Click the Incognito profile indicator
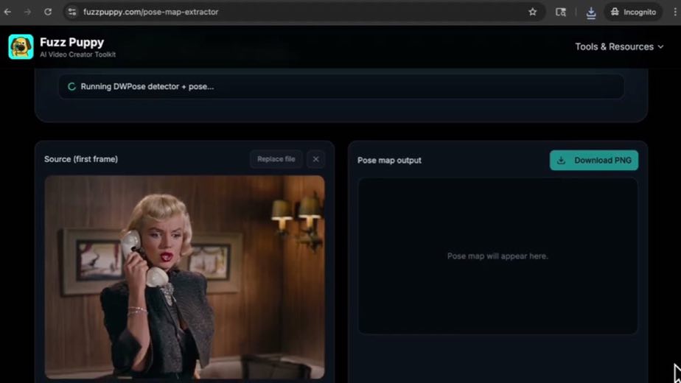 click(633, 13)
